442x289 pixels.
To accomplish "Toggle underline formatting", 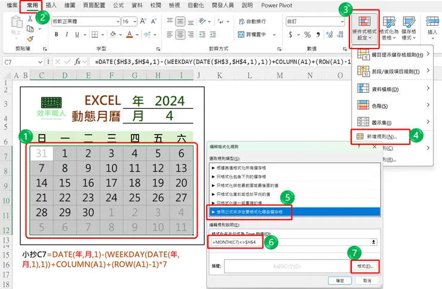I will point(77,35).
